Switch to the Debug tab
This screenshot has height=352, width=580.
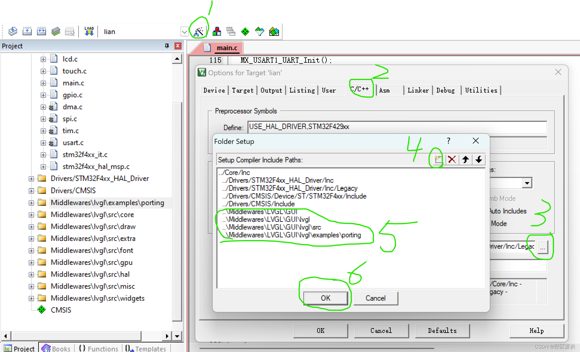pyautogui.click(x=445, y=90)
